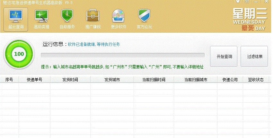Click the status text 软件已准备就绪,等待执行任务

click(94, 44)
